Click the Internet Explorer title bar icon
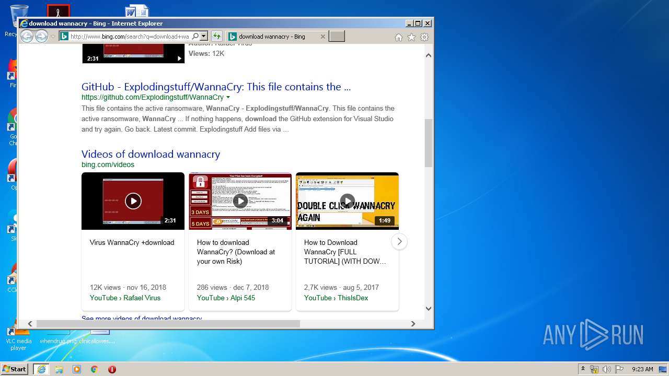The height and width of the screenshot is (376, 669). tap(24, 23)
